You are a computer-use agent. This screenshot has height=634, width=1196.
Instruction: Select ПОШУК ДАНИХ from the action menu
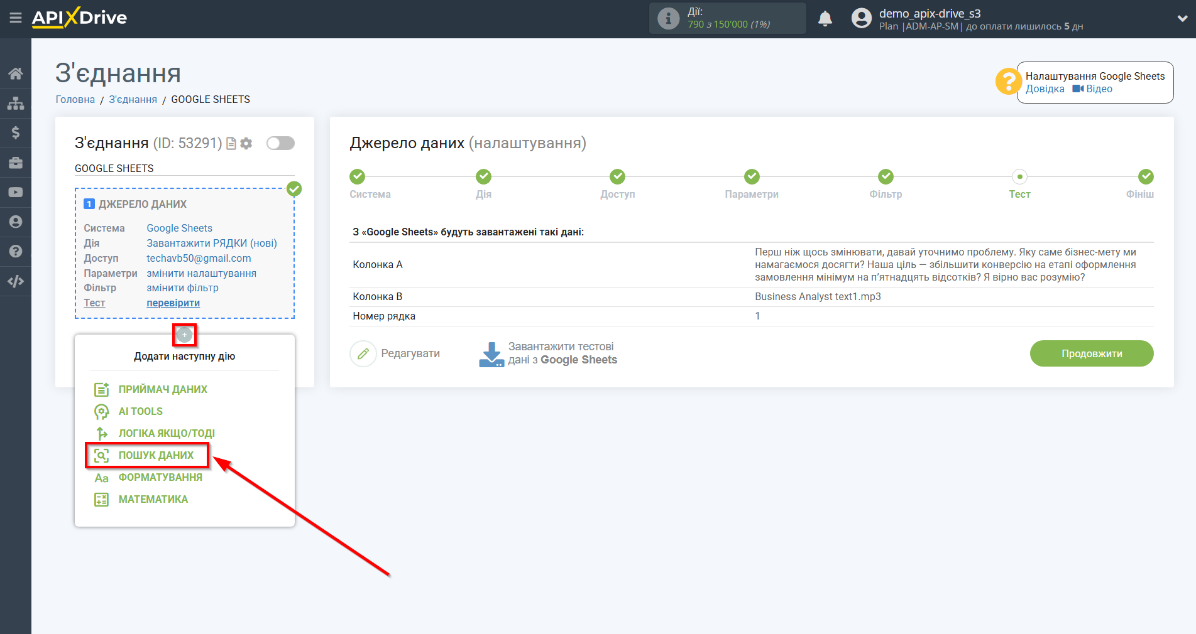(x=155, y=455)
